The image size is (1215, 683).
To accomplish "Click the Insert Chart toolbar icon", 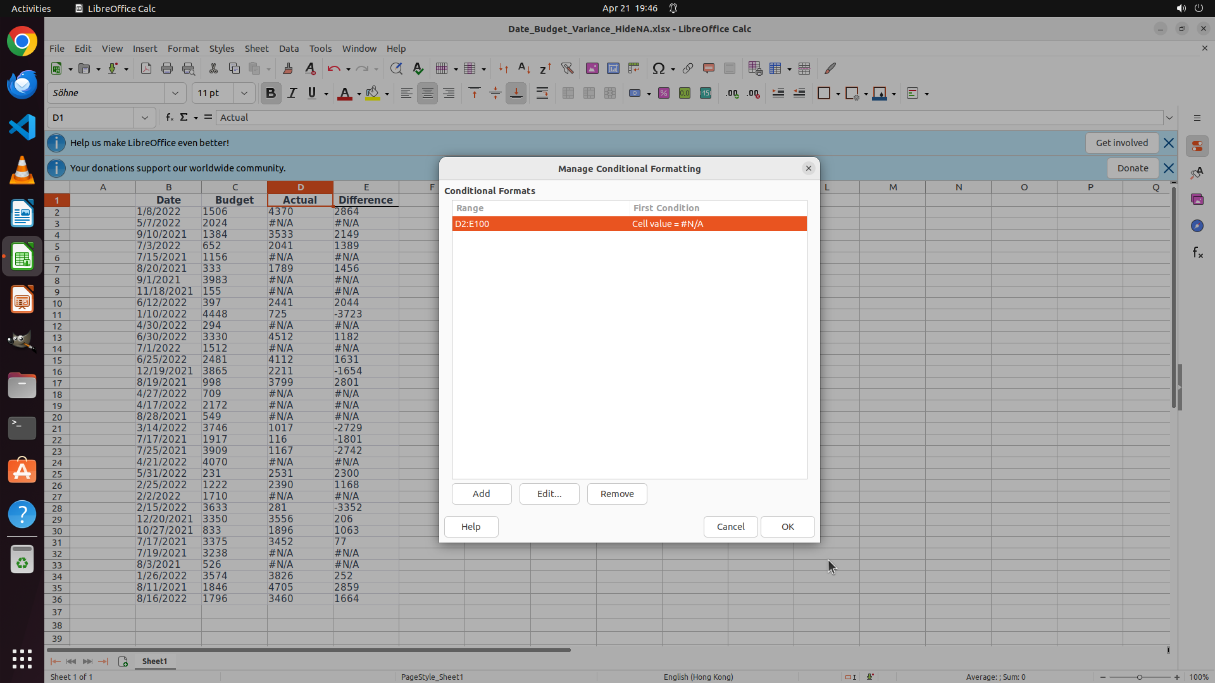I will [x=613, y=68].
